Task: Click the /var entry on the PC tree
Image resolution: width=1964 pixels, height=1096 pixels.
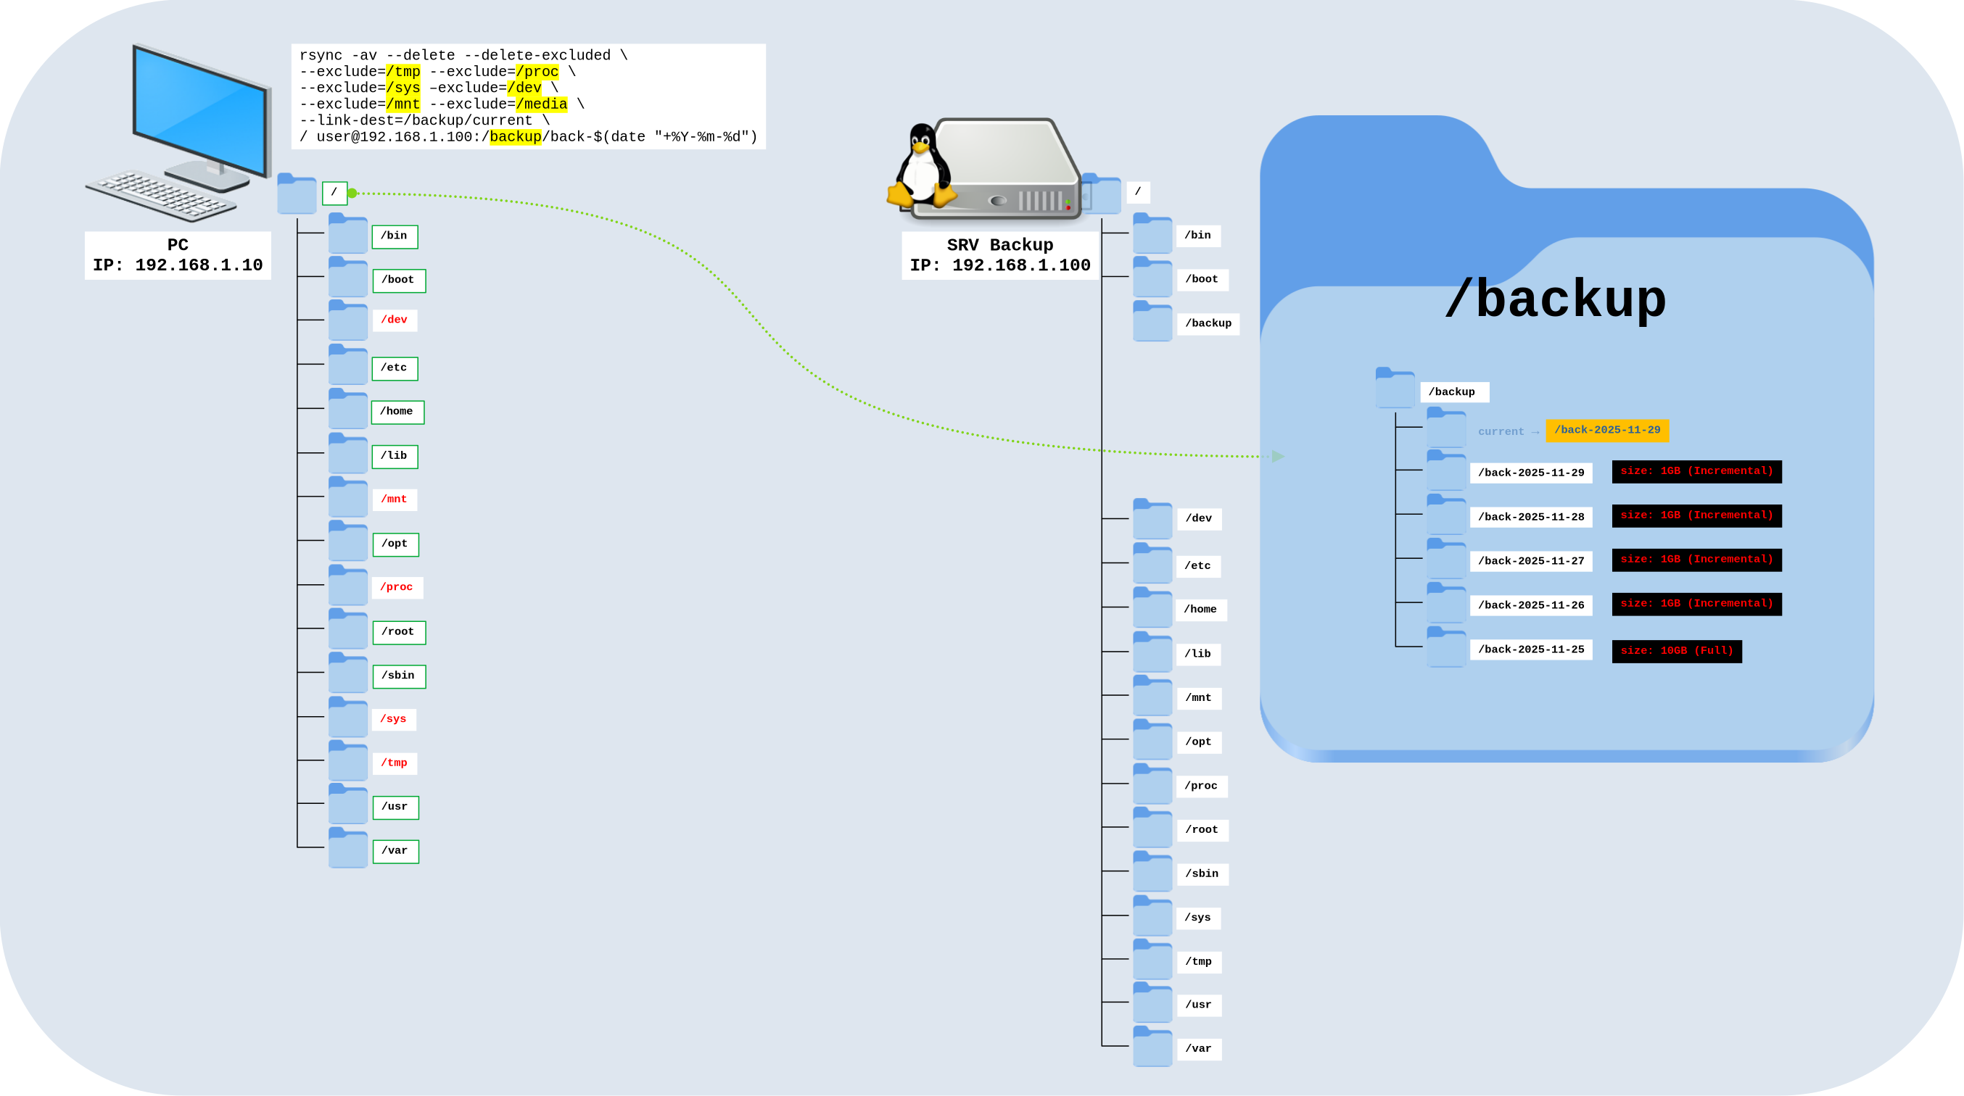Action: click(395, 850)
